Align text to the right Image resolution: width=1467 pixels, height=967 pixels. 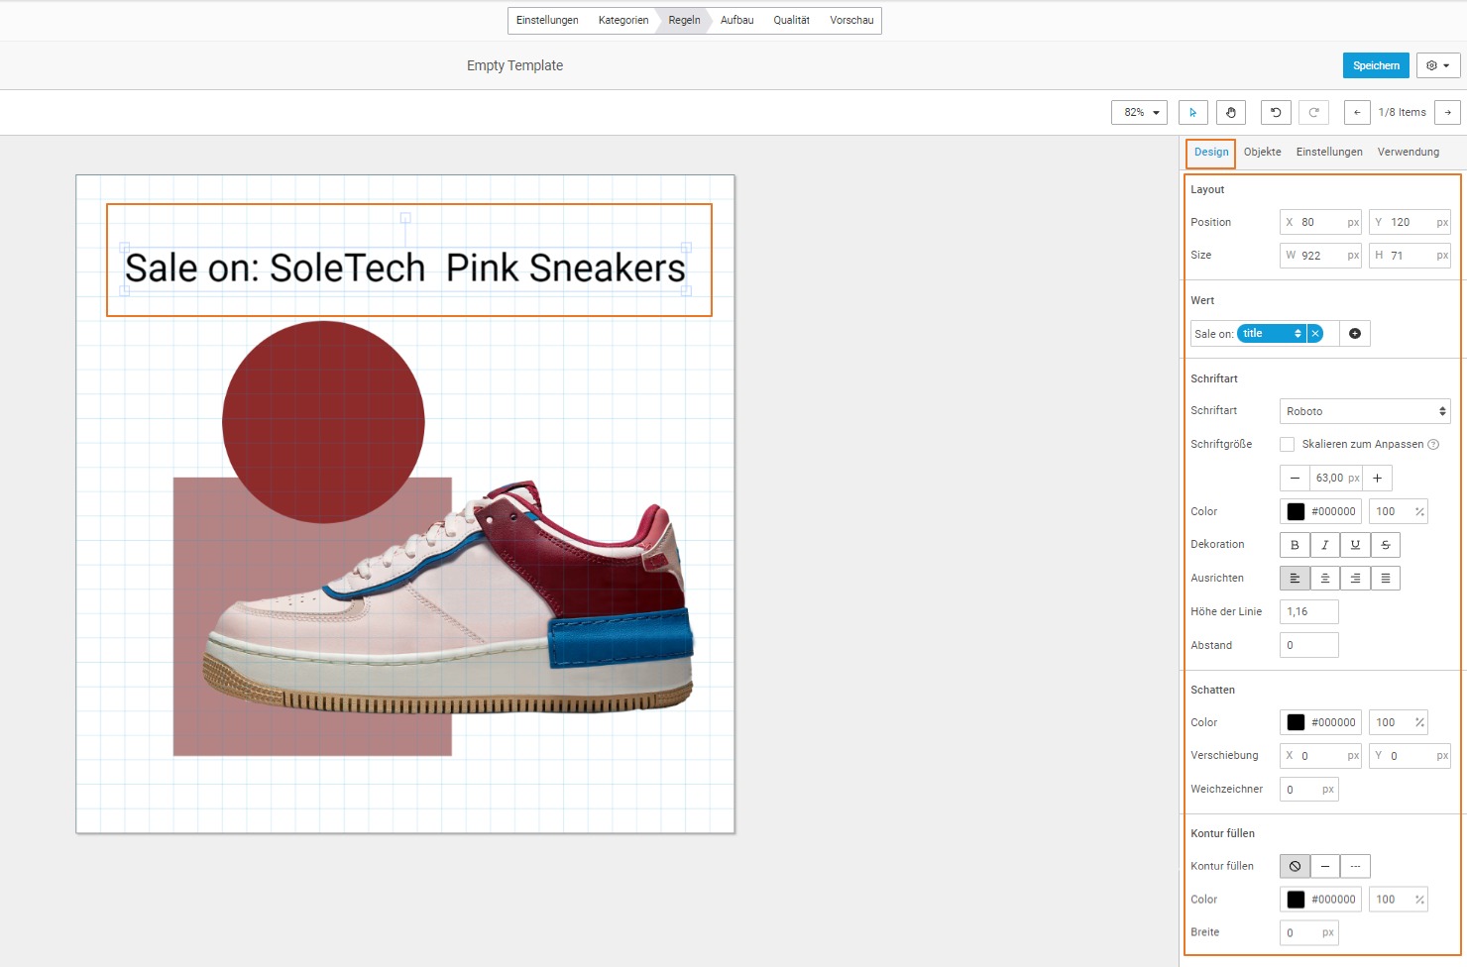[1355, 578]
